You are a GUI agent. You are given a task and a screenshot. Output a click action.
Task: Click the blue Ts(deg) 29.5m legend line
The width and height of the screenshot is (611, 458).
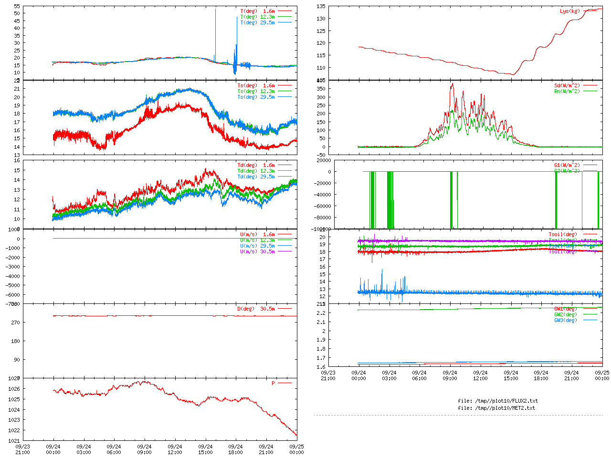(x=284, y=97)
